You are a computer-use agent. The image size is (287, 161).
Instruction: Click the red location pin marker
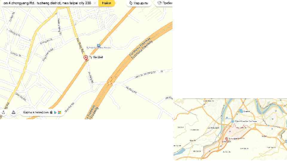pos(86,58)
